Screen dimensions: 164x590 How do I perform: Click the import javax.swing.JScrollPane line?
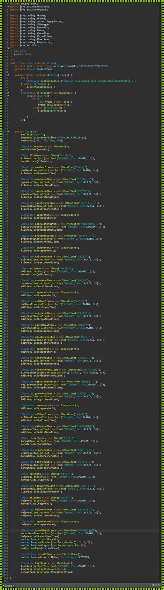coord(31,36)
